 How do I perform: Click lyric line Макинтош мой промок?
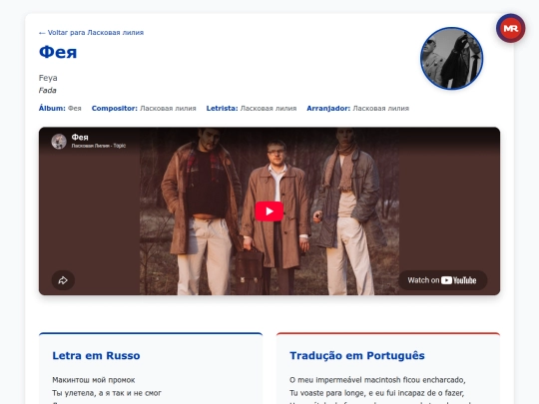94,380
